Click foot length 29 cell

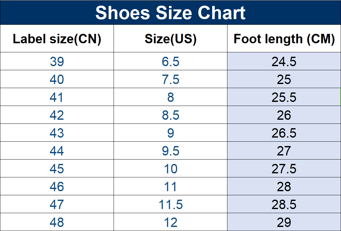click(284, 222)
